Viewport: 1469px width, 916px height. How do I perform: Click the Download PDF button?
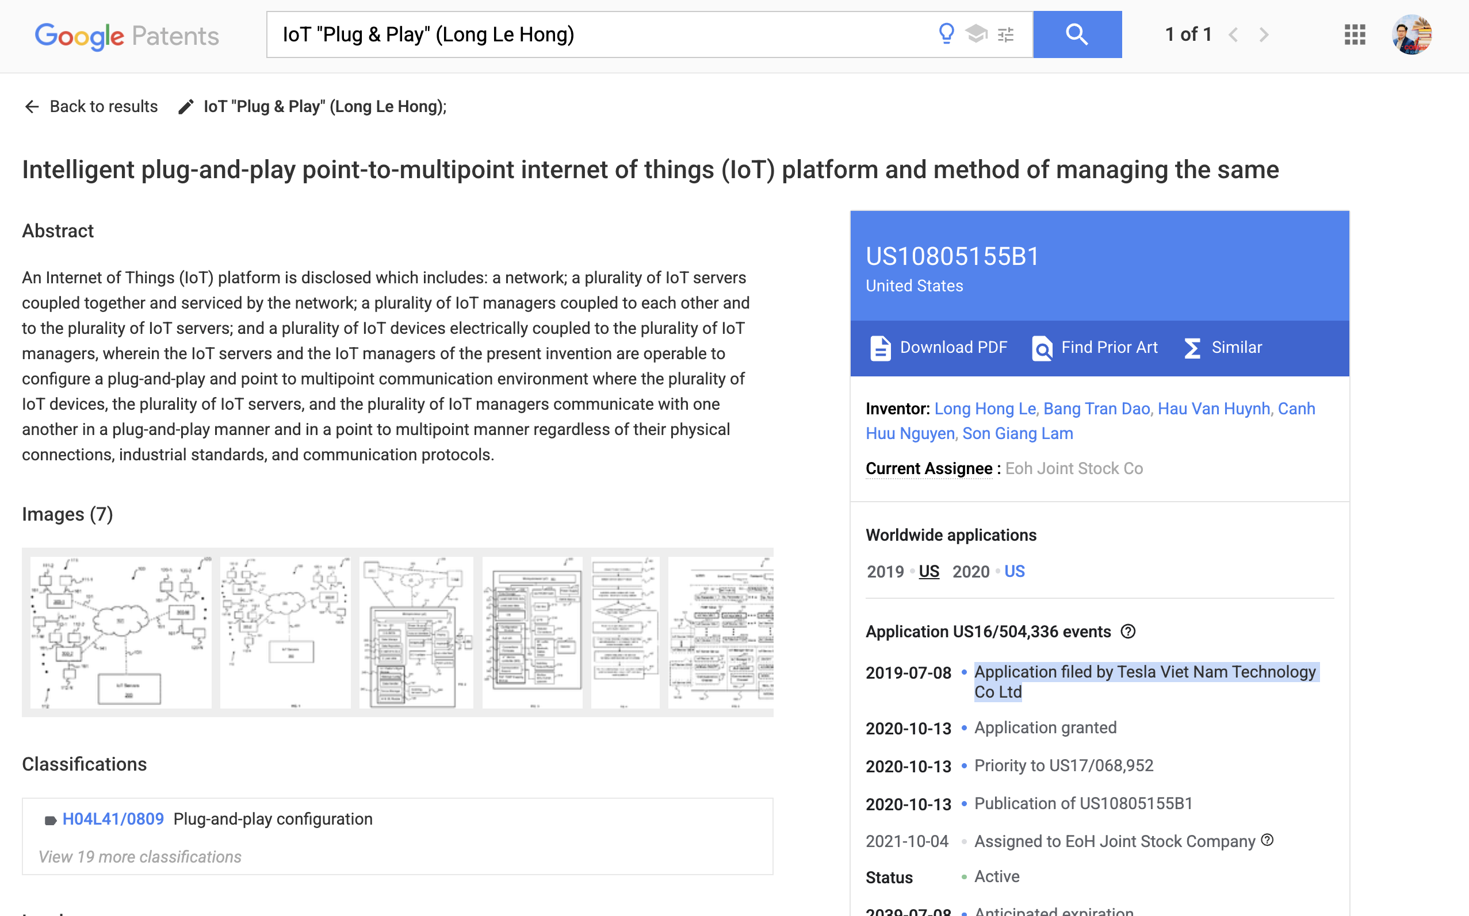click(939, 348)
